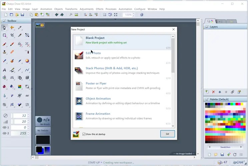Open the Layer menu
The height and width of the screenshot is (166, 248).
(x=35, y=9)
